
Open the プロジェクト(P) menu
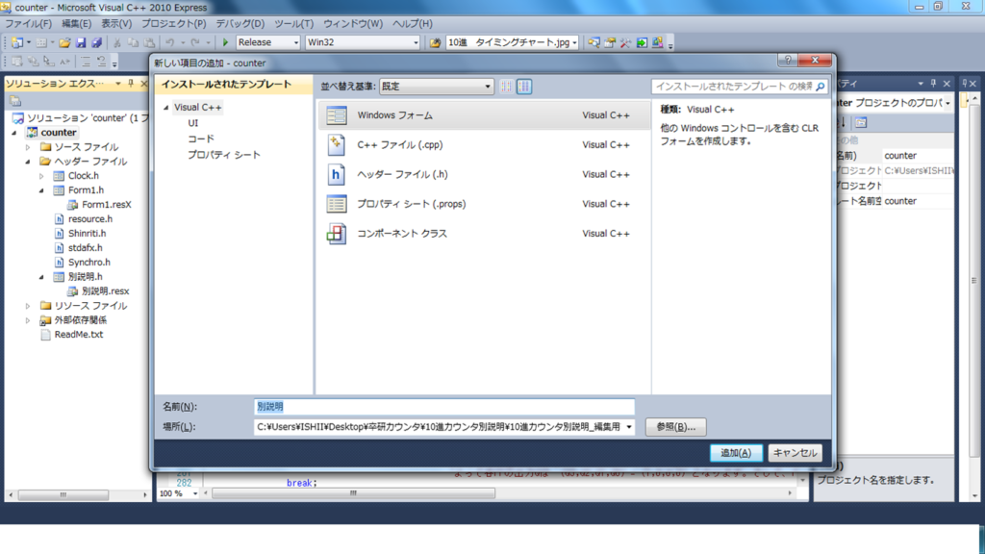[173, 24]
